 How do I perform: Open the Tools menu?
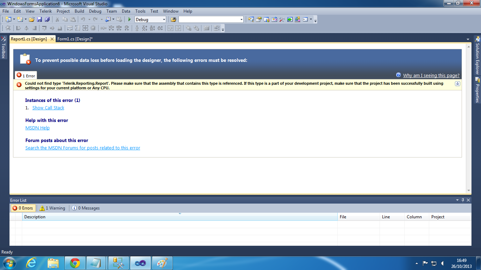tap(140, 11)
